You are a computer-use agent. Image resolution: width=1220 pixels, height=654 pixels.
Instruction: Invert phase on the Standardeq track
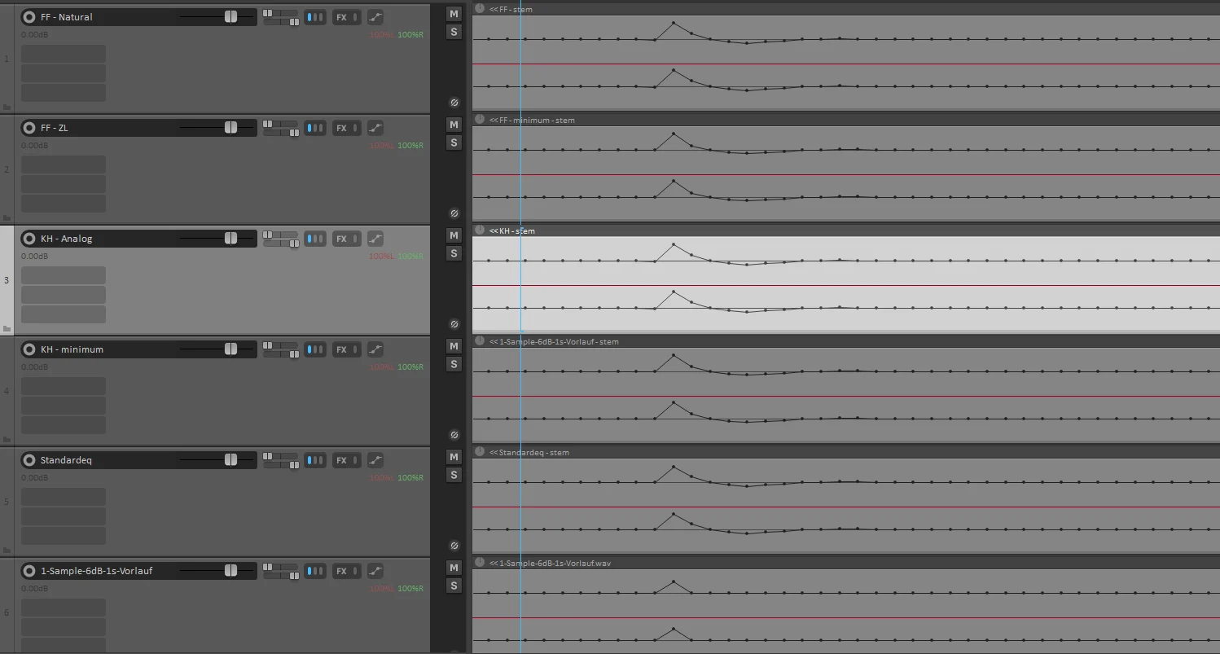click(454, 546)
